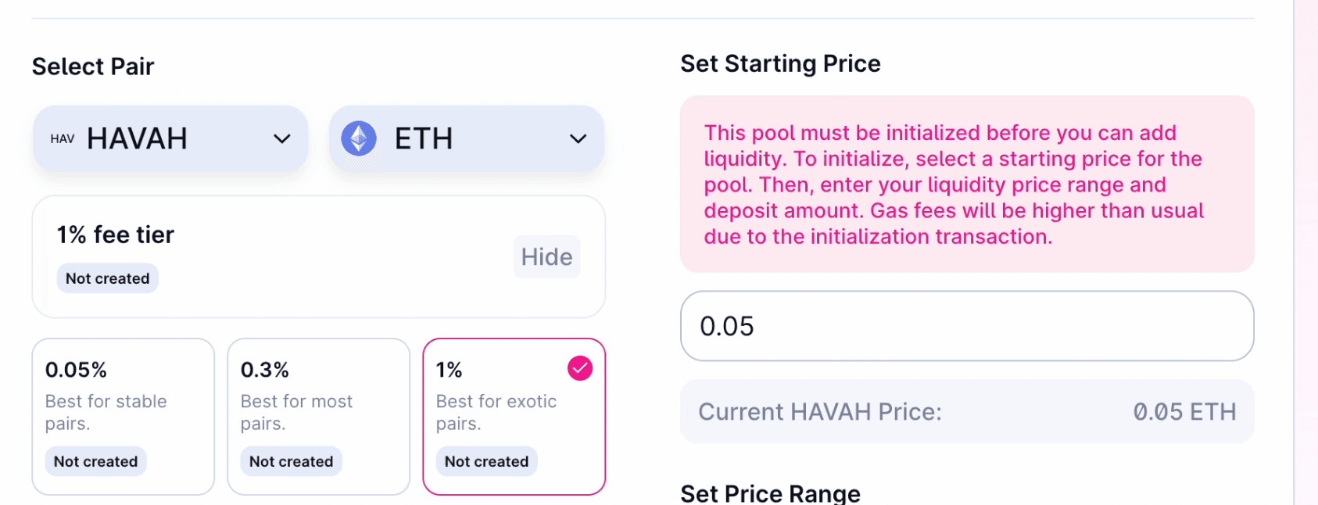This screenshot has width=1318, height=505.
Task: Click Not created on the 0.3% card
Action: 291,461
